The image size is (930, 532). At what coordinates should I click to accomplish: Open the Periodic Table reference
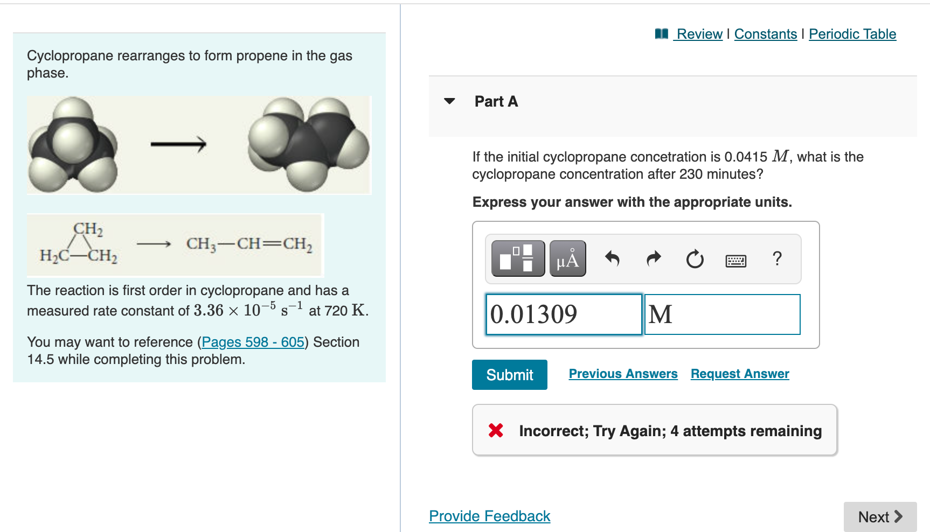[852, 33]
